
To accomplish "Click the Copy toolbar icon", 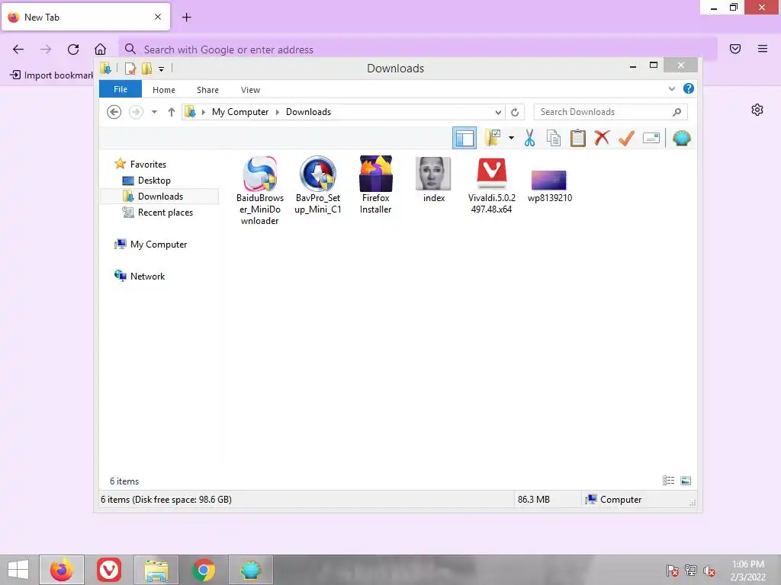I will (x=554, y=138).
